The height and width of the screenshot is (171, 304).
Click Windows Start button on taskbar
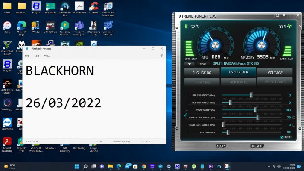click(x=77, y=166)
